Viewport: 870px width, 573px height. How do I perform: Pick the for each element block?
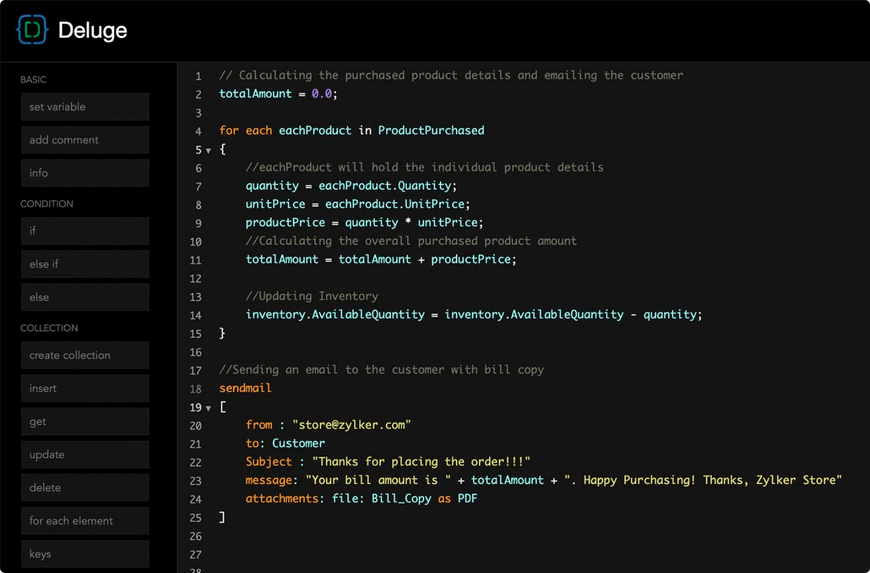85,521
